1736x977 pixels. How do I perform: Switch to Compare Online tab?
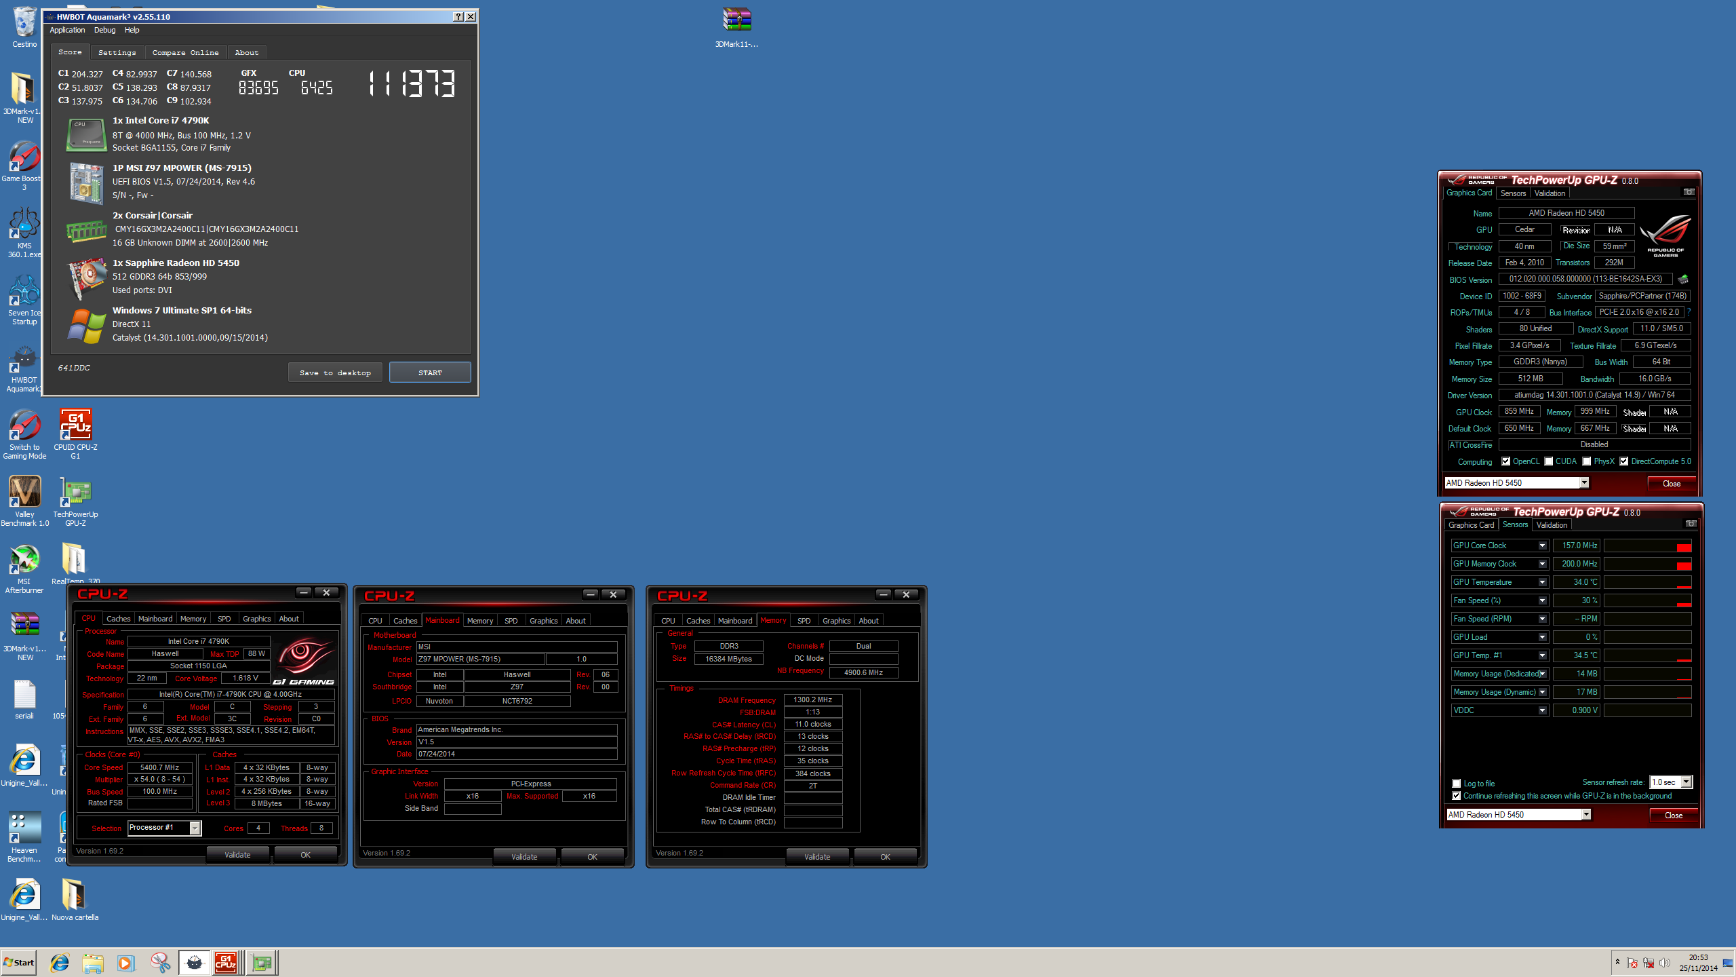click(x=185, y=52)
